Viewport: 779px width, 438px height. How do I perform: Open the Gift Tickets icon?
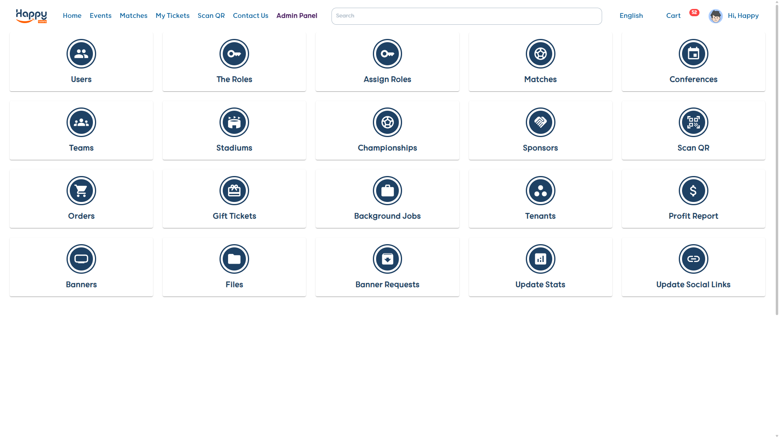tap(234, 191)
